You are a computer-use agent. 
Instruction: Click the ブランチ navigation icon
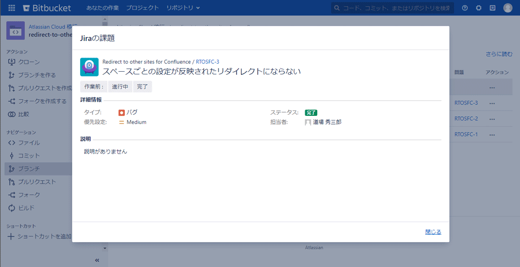click(x=11, y=169)
